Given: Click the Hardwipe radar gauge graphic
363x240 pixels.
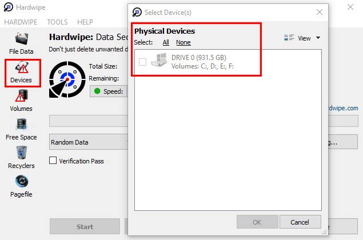Looking at the screenshot, I should pyautogui.click(x=67, y=79).
